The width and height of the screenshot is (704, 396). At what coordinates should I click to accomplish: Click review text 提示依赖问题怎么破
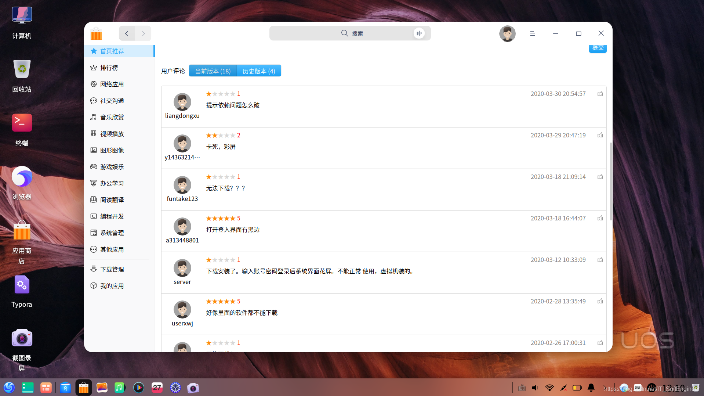tap(233, 105)
